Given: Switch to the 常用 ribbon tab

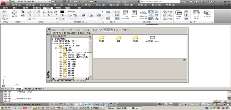Looking at the screenshot, I should point(5,8).
